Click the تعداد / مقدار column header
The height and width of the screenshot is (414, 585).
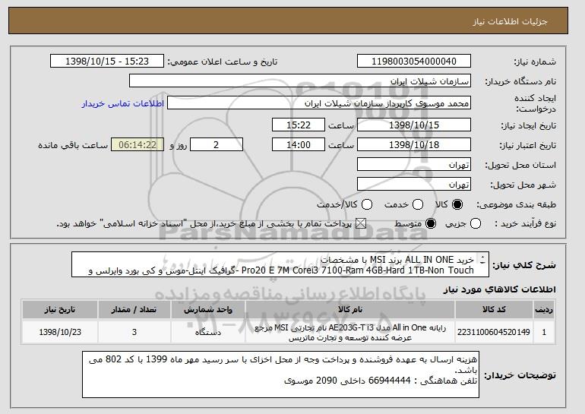point(134,310)
